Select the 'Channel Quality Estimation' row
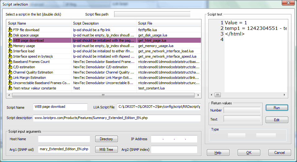This screenshot has height=162, width=297. [104, 72]
